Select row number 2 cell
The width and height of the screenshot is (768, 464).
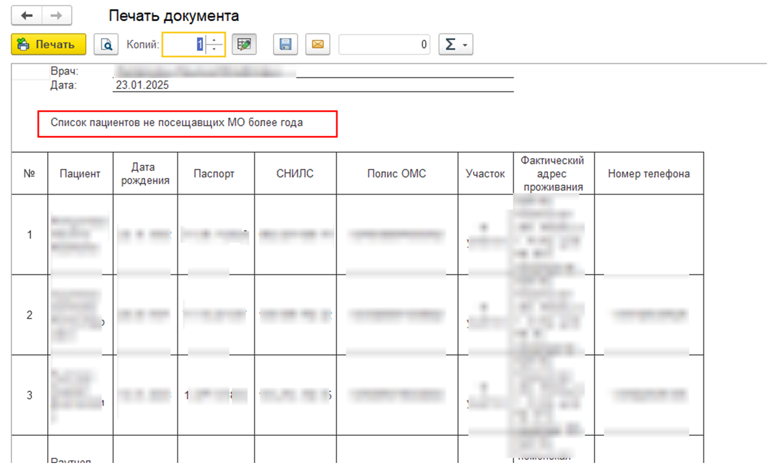point(30,315)
